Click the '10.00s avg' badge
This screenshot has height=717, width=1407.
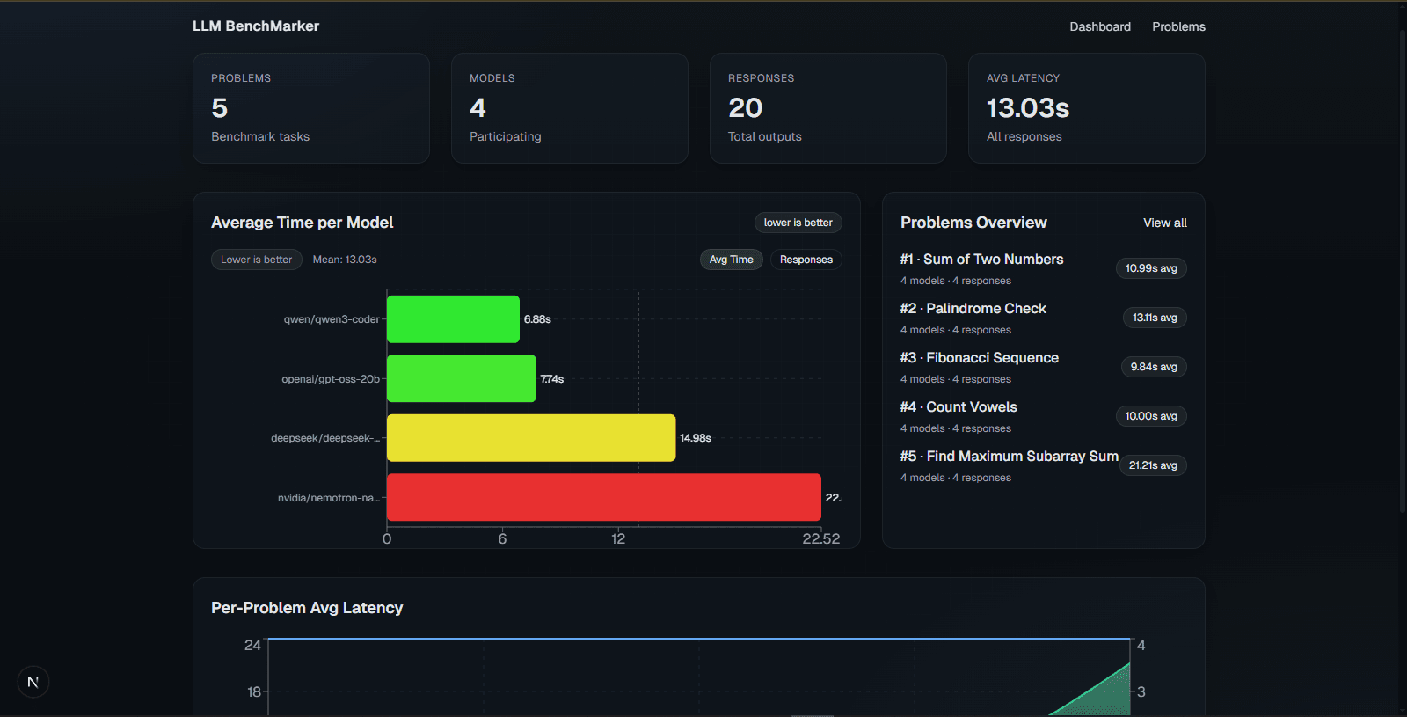coord(1151,416)
